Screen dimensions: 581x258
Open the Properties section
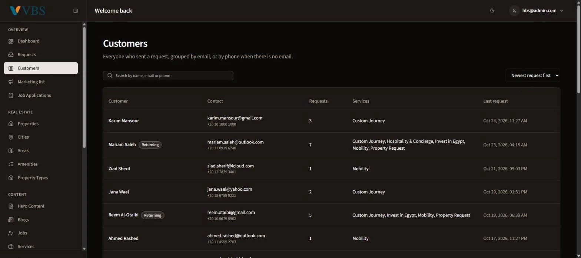41,123
